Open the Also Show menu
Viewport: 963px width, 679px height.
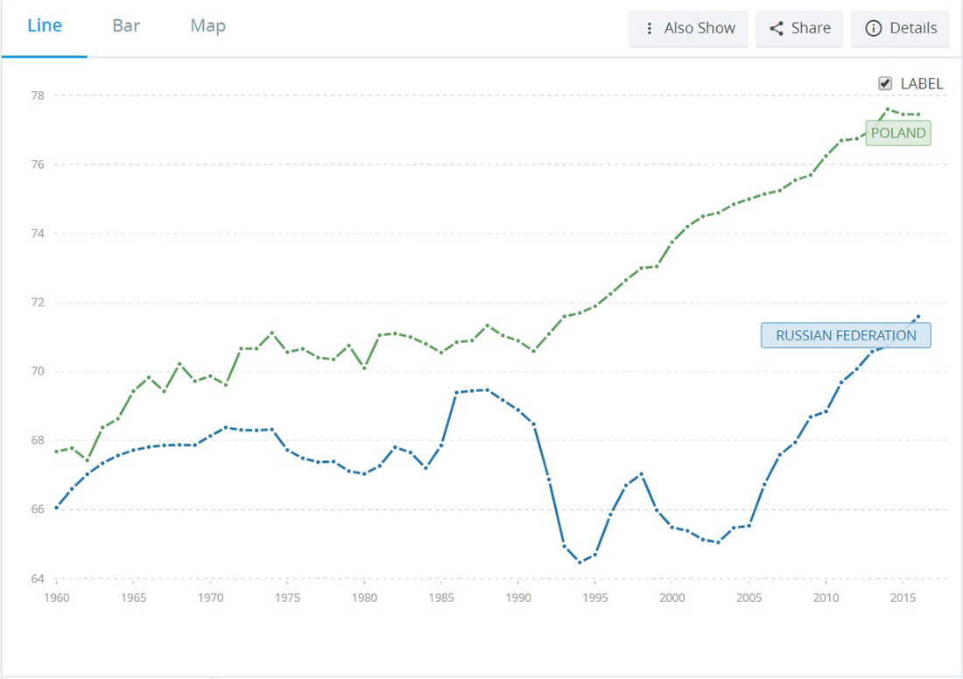coord(688,28)
